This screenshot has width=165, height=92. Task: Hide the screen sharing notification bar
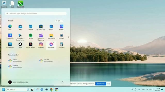pos(109,84)
